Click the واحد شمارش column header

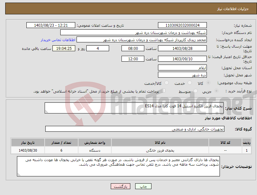95,142
